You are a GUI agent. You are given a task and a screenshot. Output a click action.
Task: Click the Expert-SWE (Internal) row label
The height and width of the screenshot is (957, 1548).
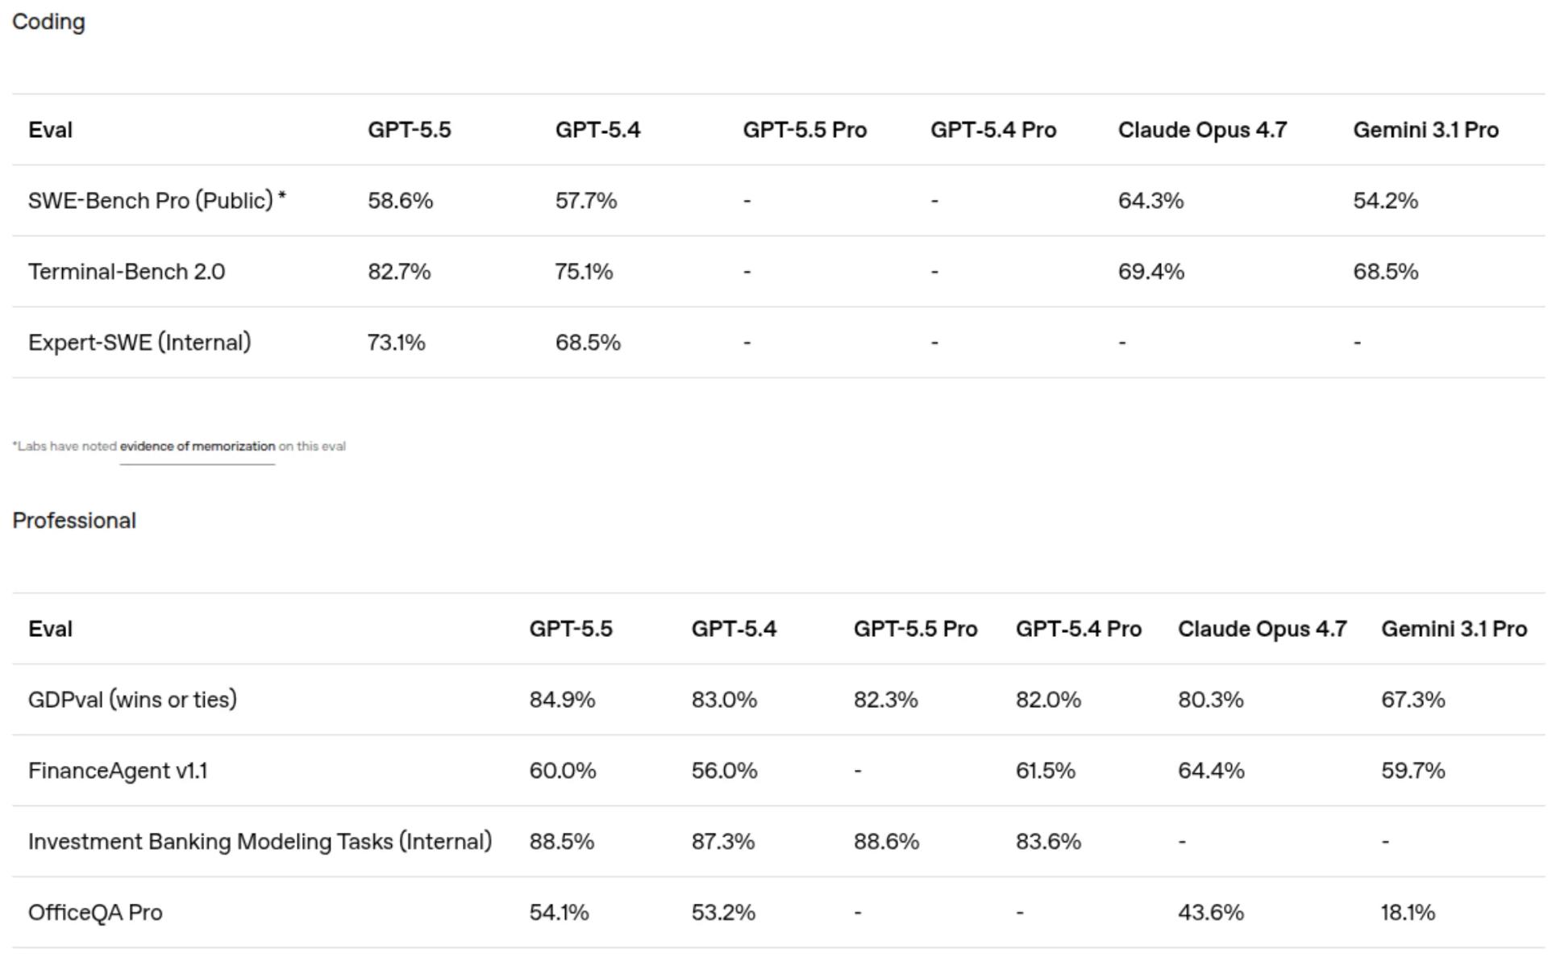point(139,343)
